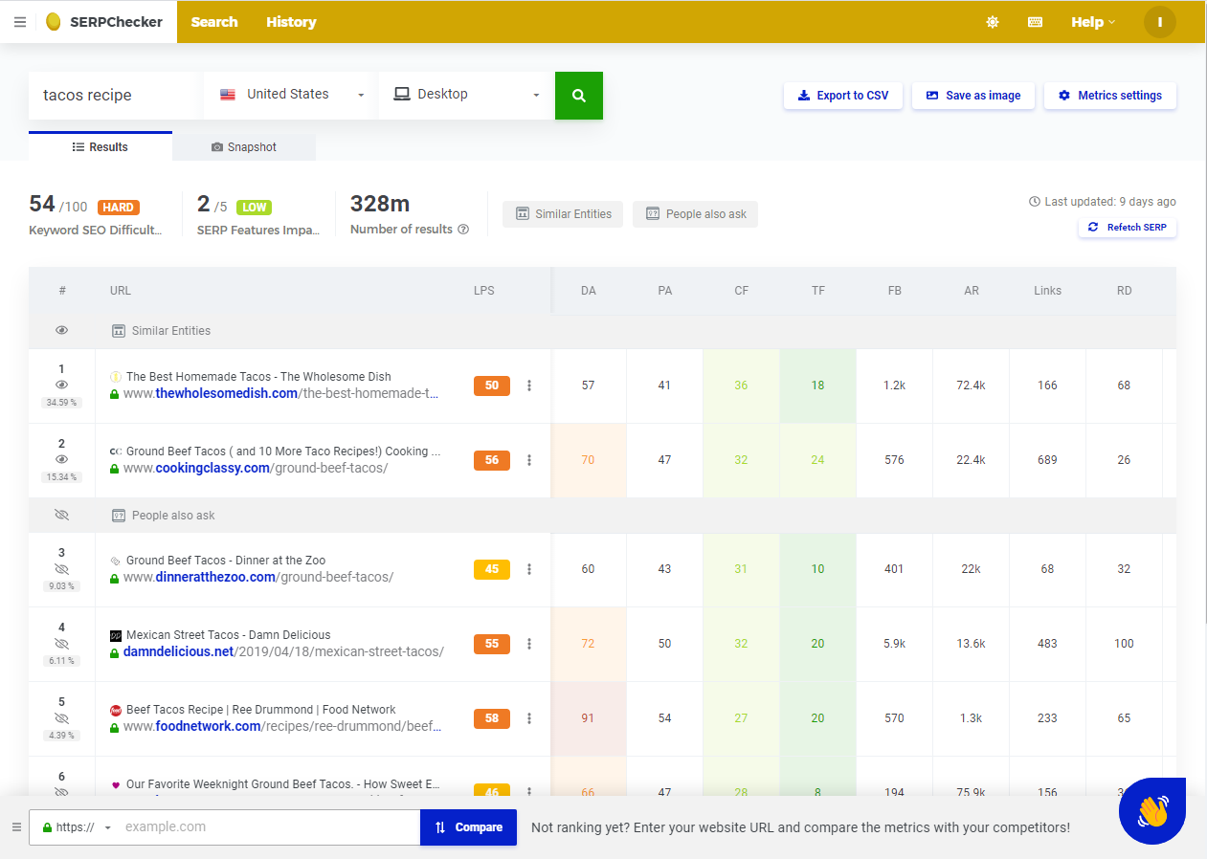1207x859 pixels.
Task: Open the https:// protocol dropdown
Action: 78,827
